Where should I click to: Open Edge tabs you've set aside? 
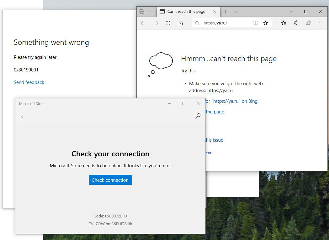tap(142, 12)
